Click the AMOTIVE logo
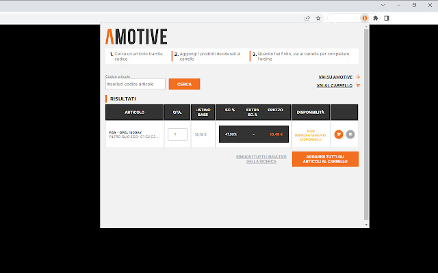The height and width of the screenshot is (273, 438). [x=136, y=36]
